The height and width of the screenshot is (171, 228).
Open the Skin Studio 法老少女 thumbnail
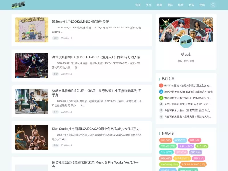[32, 137]
